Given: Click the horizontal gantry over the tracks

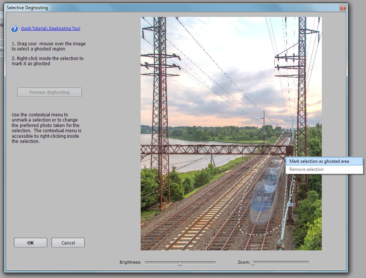Looking at the screenshot, I should (x=214, y=149).
